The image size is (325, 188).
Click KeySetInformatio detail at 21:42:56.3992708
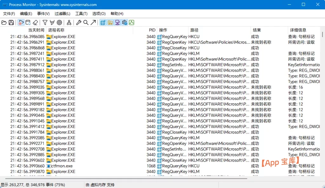tap(304, 149)
